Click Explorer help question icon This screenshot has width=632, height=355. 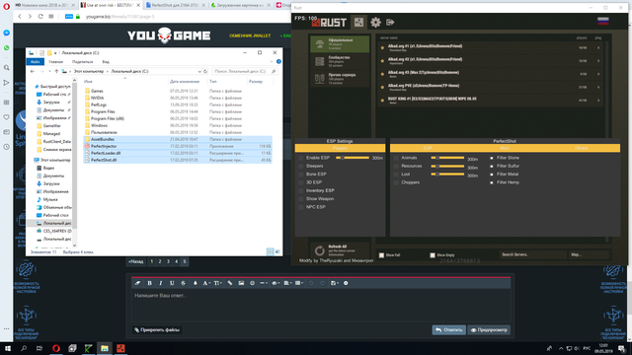[x=278, y=61]
